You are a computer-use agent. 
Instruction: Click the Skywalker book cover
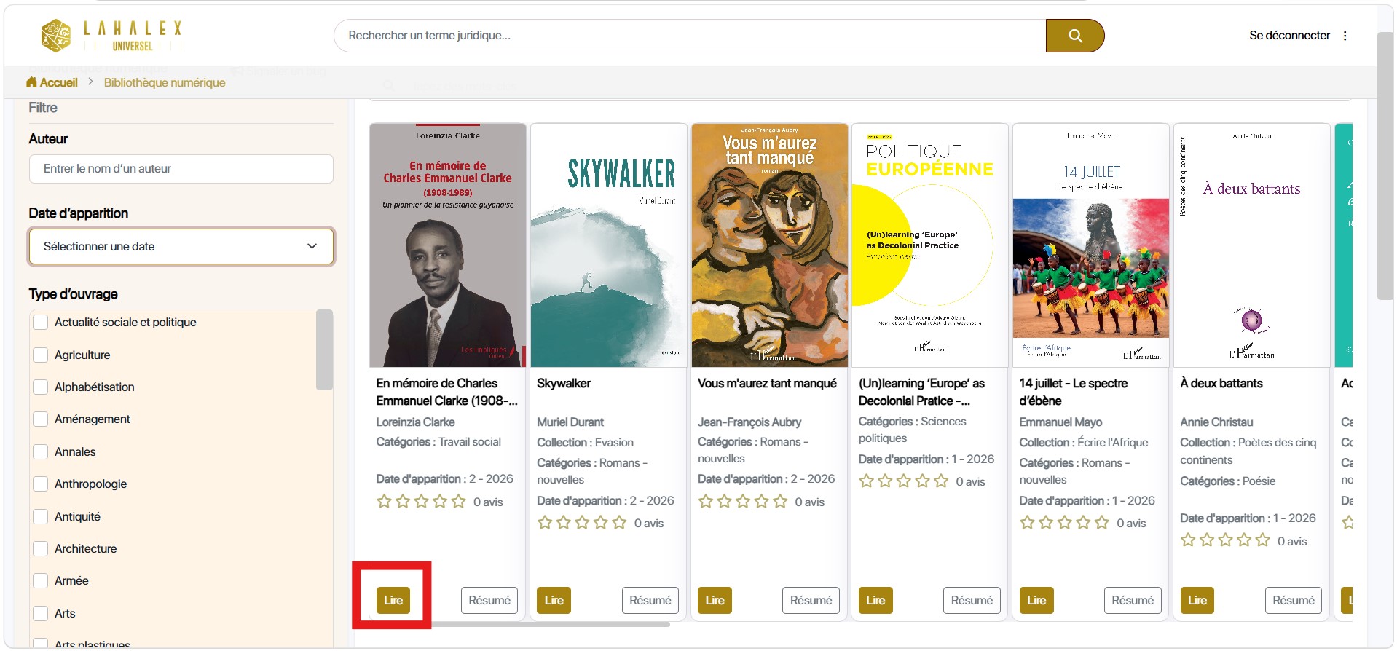[x=609, y=245]
